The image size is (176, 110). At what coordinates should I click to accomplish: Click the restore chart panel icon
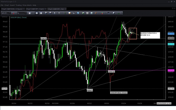click(x=173, y=8)
